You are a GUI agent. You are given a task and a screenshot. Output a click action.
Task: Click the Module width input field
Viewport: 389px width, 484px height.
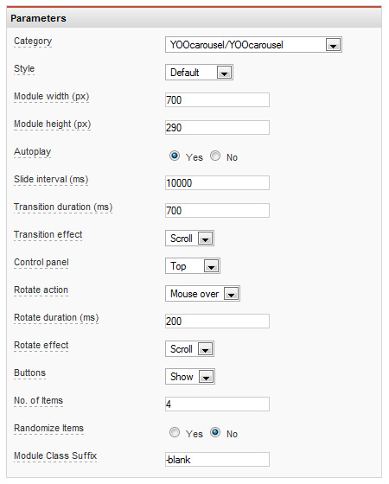pos(217,99)
